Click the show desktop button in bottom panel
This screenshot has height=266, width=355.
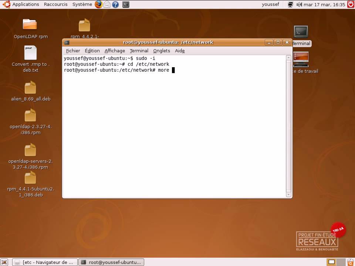point(4,262)
